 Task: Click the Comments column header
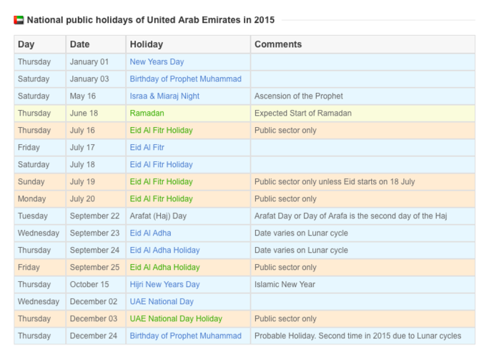point(362,44)
